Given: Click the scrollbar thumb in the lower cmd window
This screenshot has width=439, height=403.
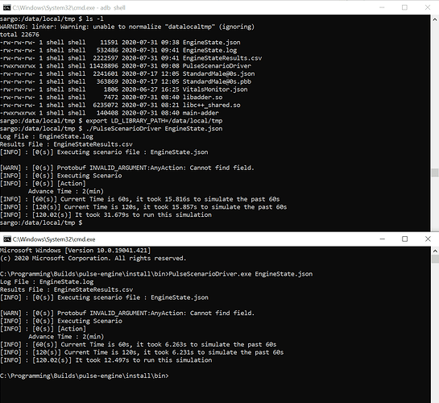Looking at the screenshot, I should (435, 259).
